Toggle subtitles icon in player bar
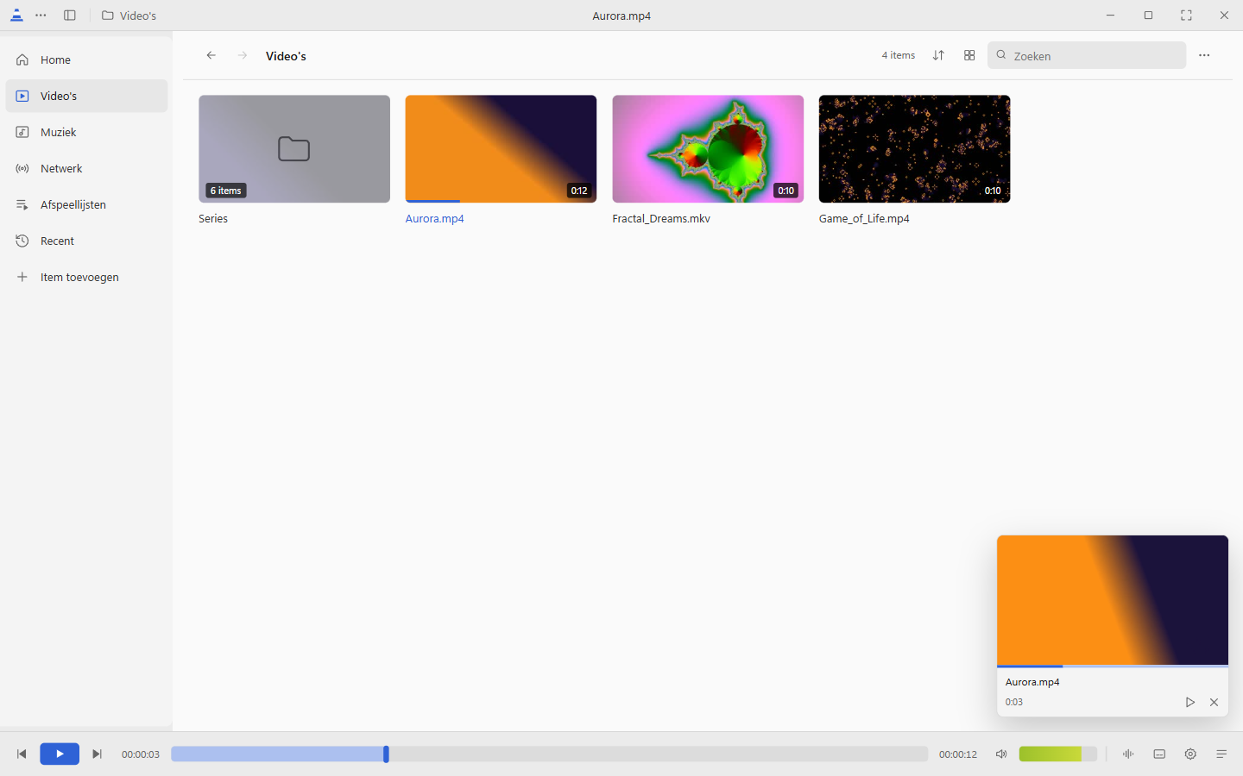This screenshot has width=1243, height=776. pos(1159,754)
